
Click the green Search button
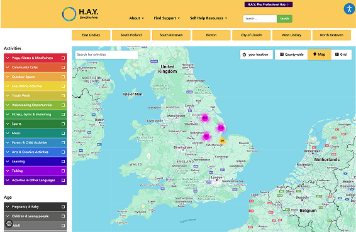point(284,19)
